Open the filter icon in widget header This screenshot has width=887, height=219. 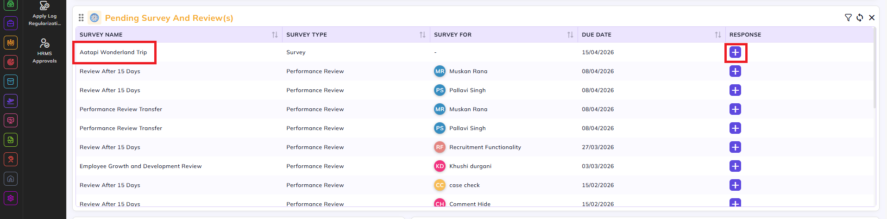pos(848,18)
